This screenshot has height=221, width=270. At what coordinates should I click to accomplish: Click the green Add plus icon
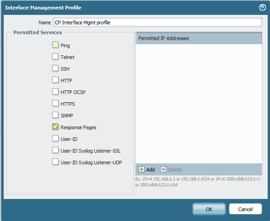142,170
